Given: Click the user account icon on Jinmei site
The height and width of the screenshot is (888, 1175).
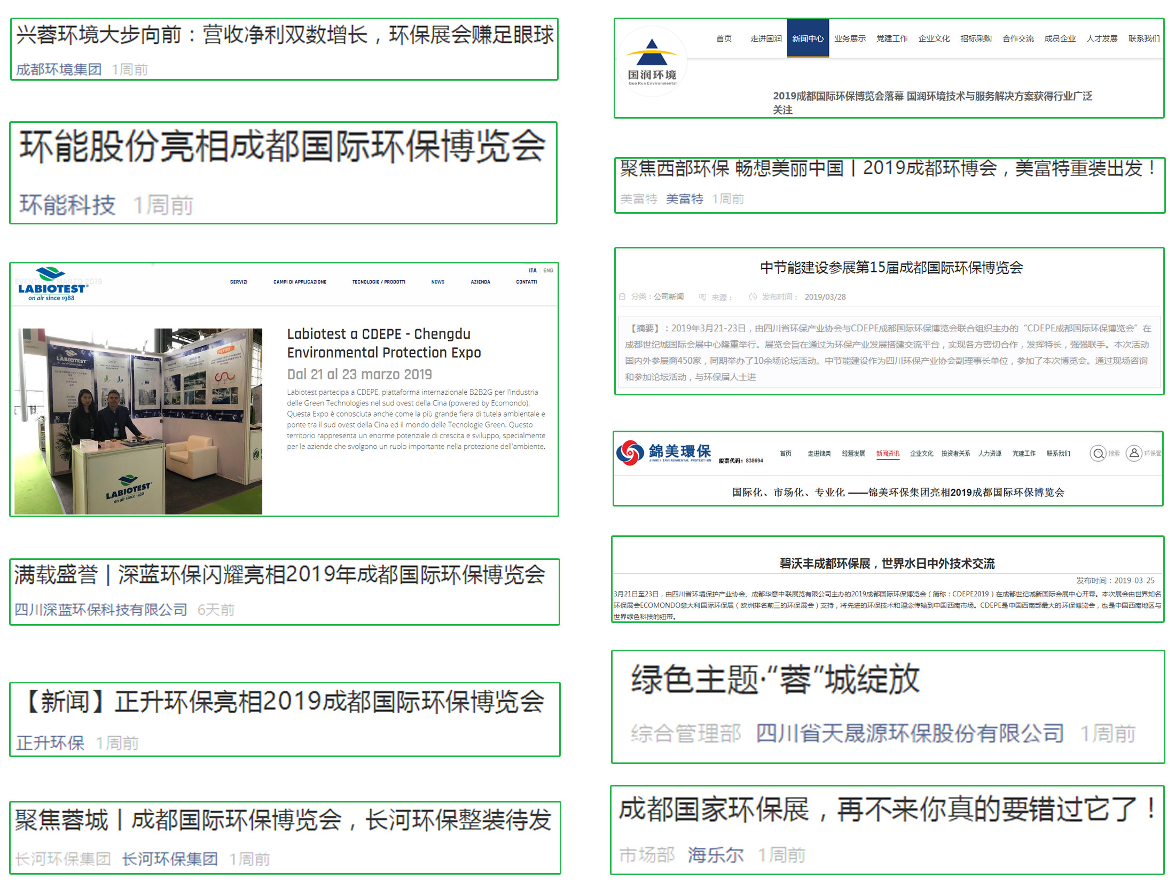Looking at the screenshot, I should tap(1134, 453).
